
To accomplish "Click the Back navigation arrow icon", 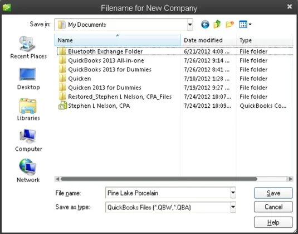I will 205,25.
